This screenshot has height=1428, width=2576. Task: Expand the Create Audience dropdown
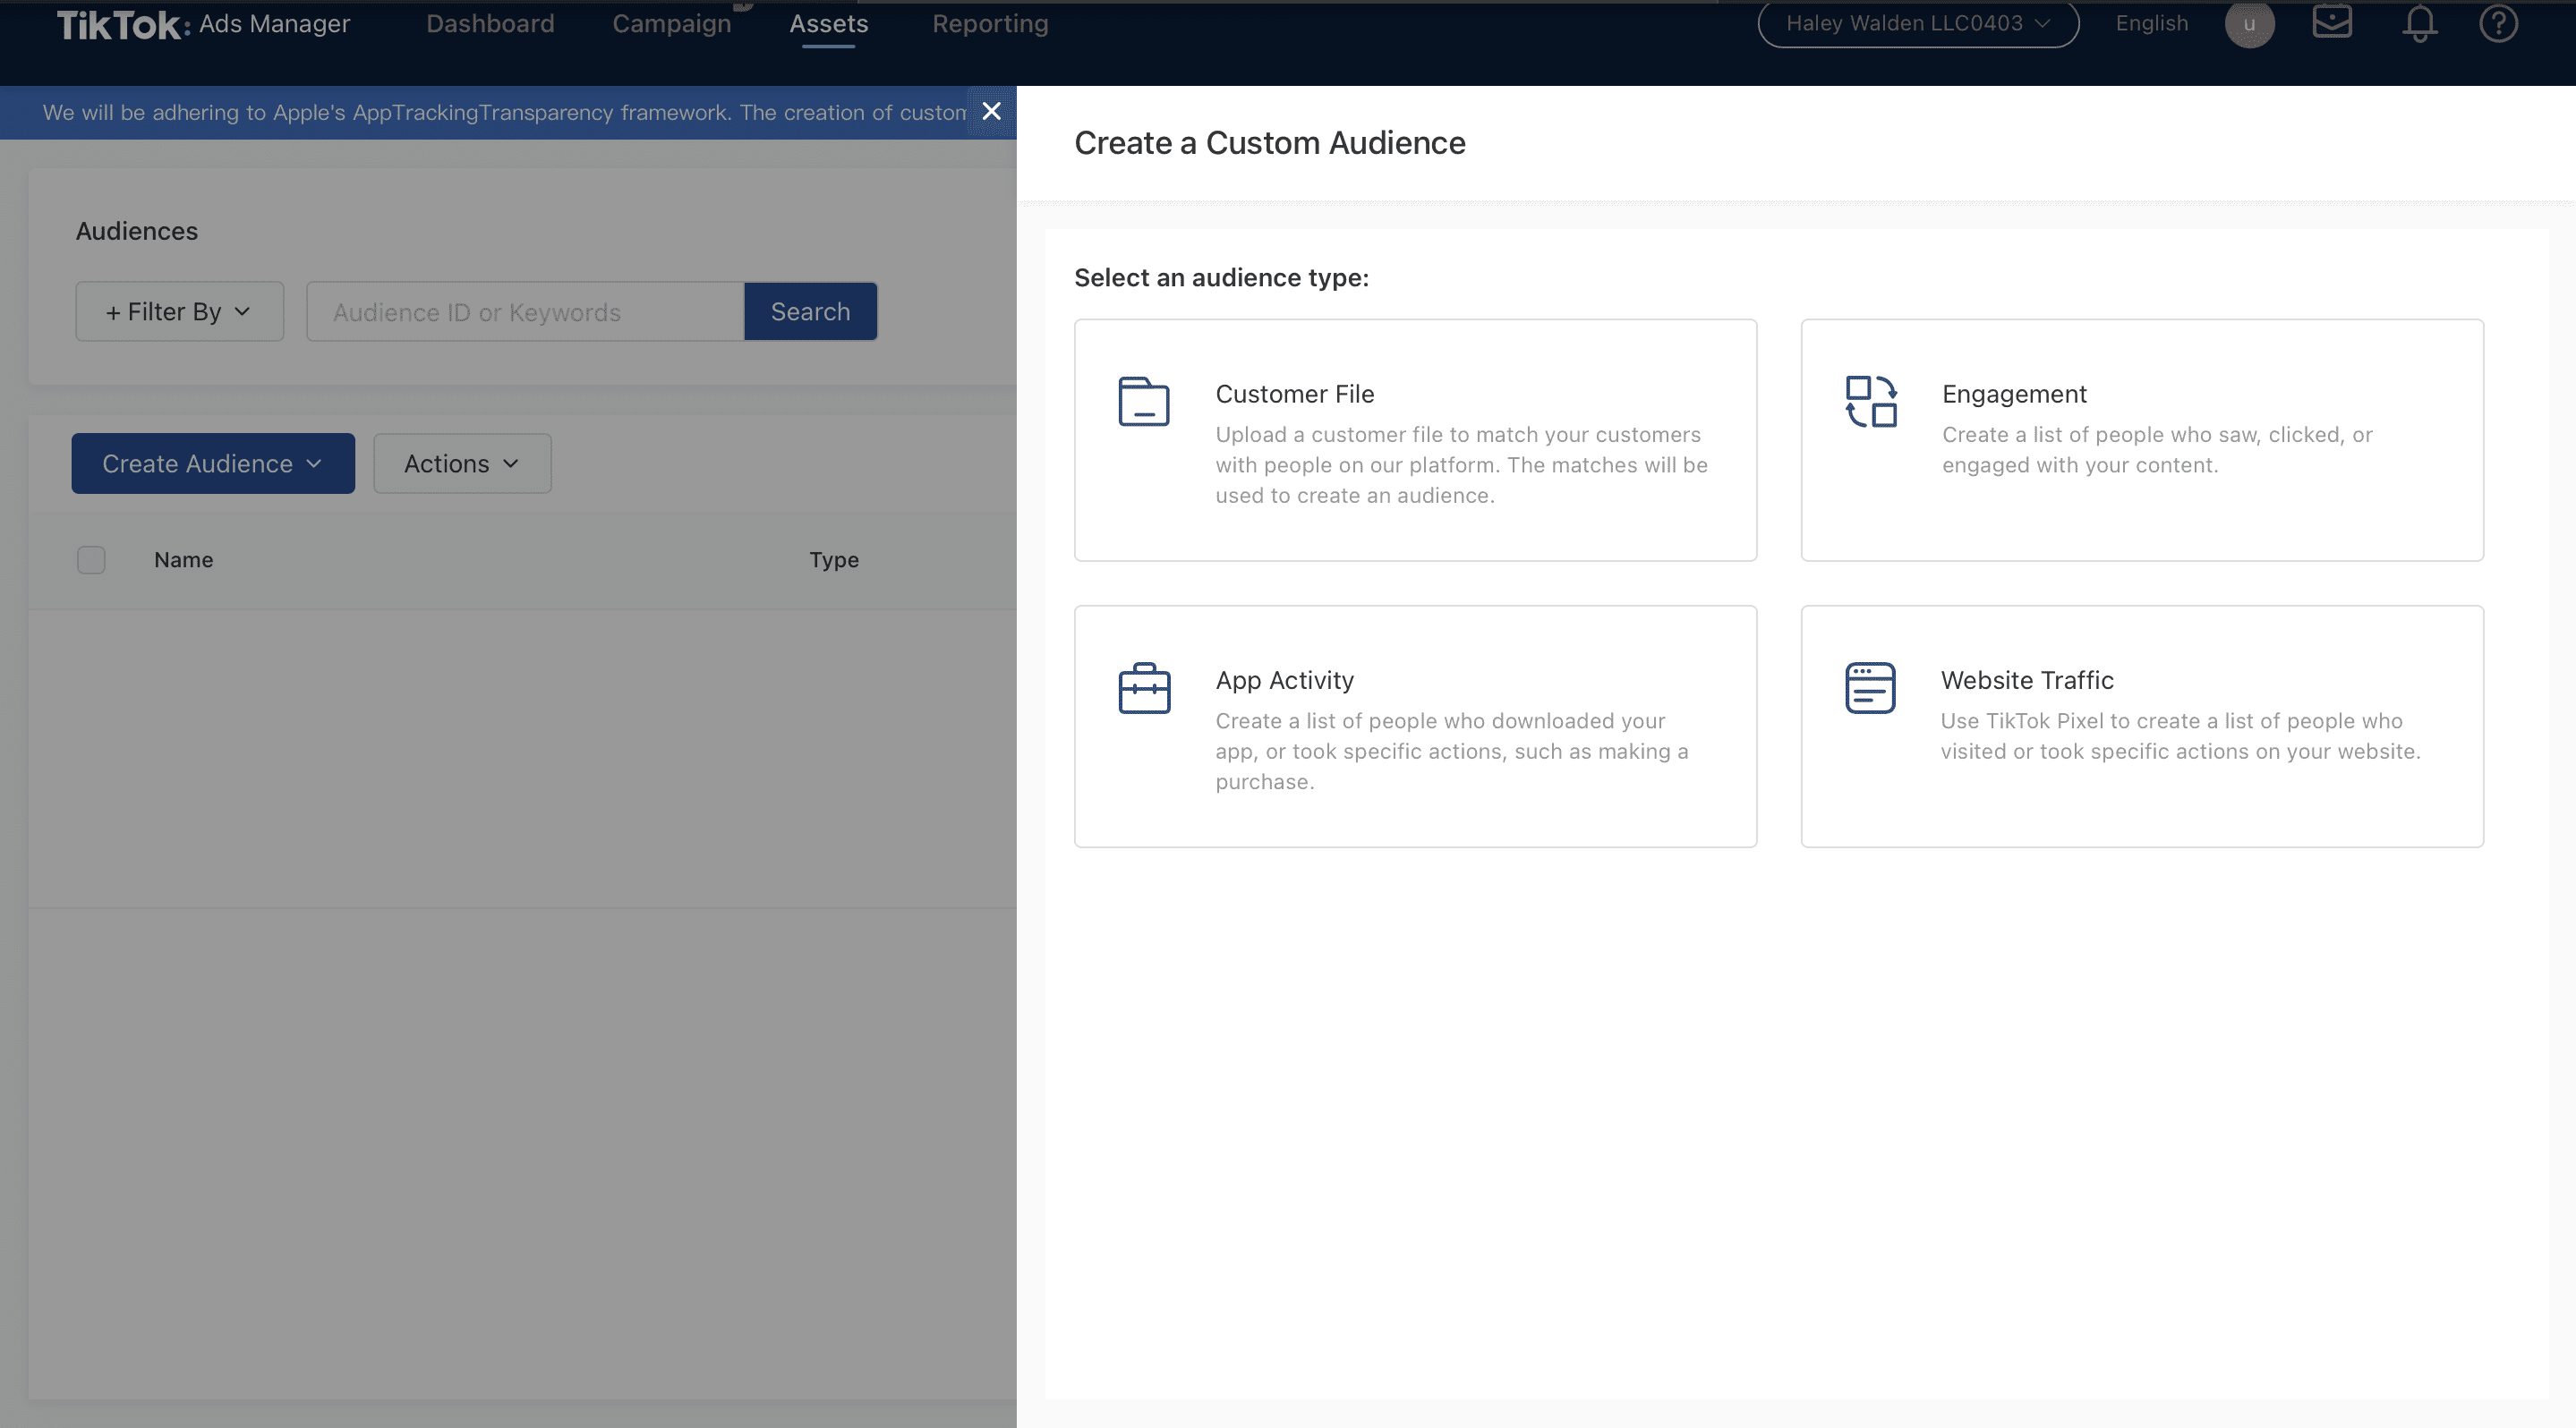(x=213, y=463)
